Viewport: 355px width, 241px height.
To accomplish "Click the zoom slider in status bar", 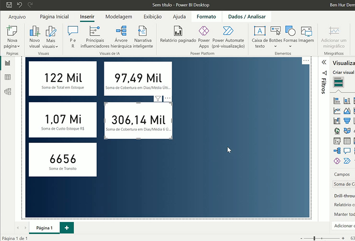I will pos(314,238).
